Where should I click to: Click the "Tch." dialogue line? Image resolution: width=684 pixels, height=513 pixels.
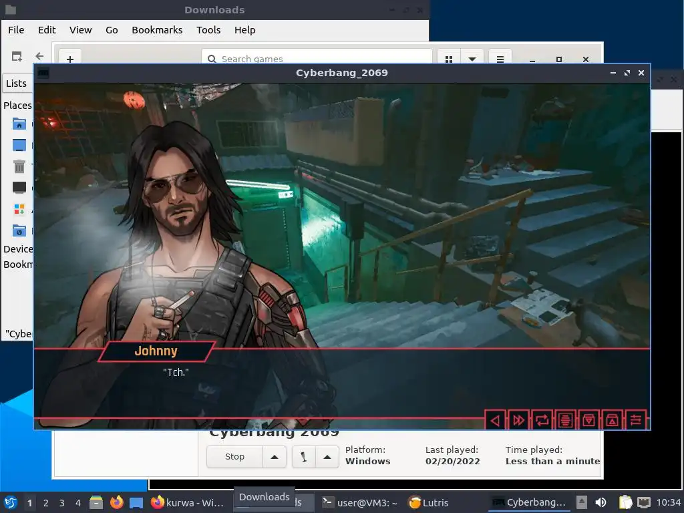176,372
